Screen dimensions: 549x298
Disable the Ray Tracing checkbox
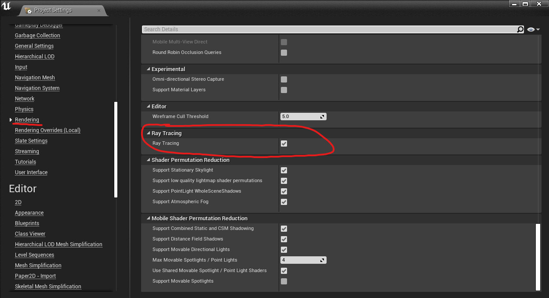pos(284,144)
